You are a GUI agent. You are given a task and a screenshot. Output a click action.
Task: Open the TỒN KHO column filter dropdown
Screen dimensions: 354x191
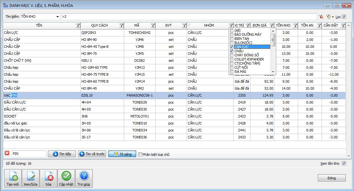(295, 26)
